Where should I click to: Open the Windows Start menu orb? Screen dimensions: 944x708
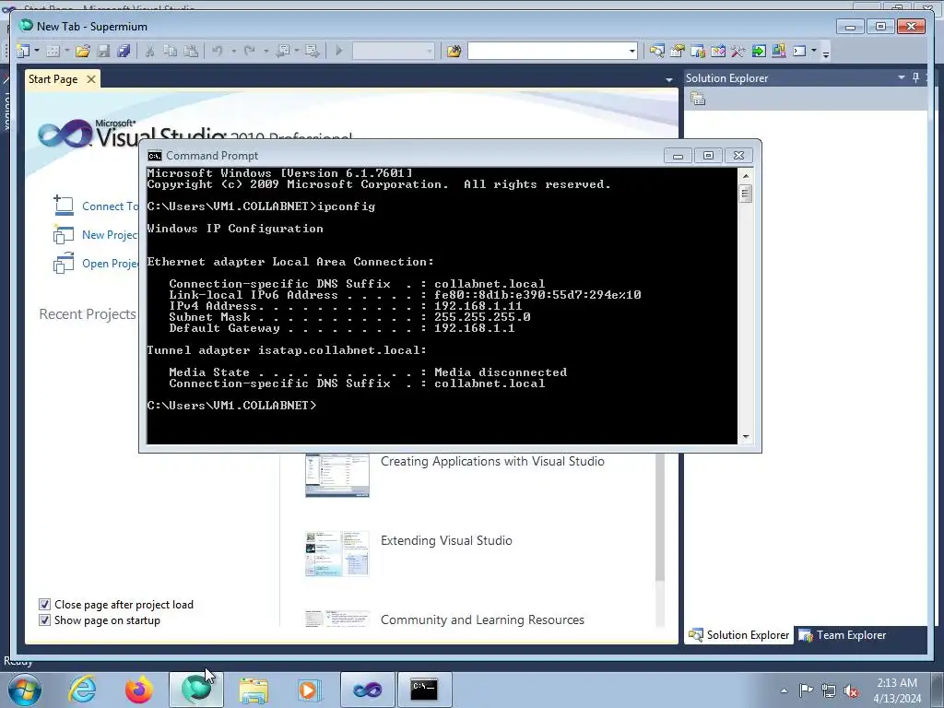24,690
